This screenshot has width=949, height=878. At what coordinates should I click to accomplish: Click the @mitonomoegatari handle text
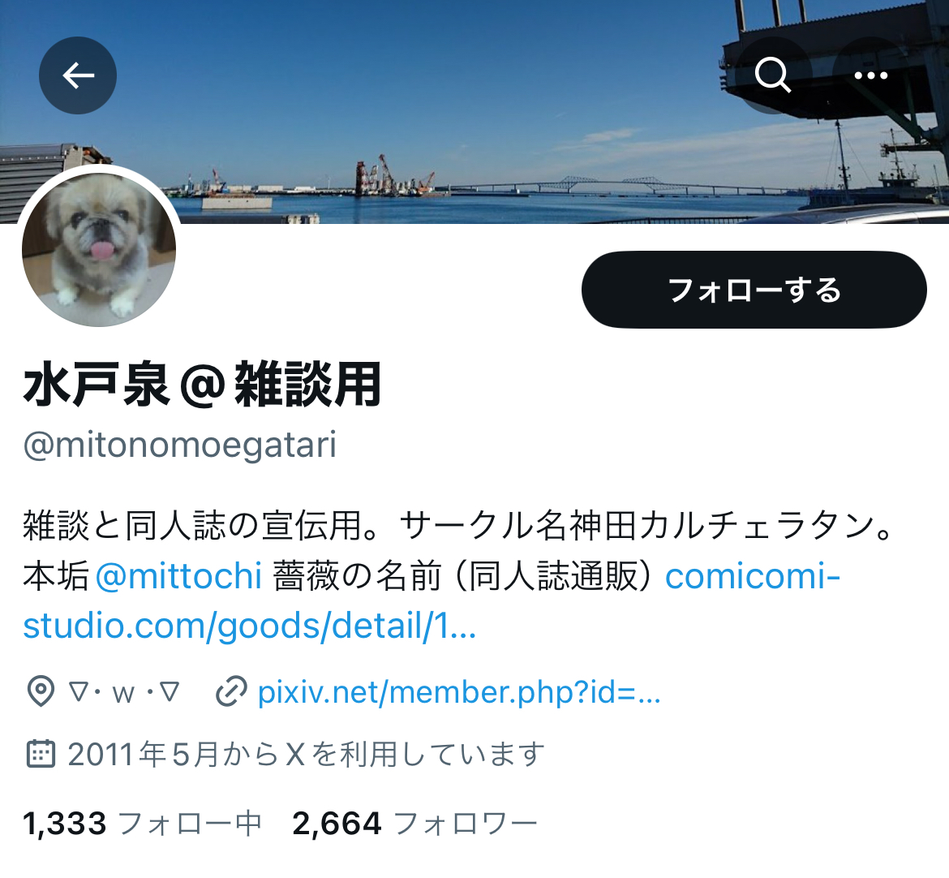click(x=180, y=445)
